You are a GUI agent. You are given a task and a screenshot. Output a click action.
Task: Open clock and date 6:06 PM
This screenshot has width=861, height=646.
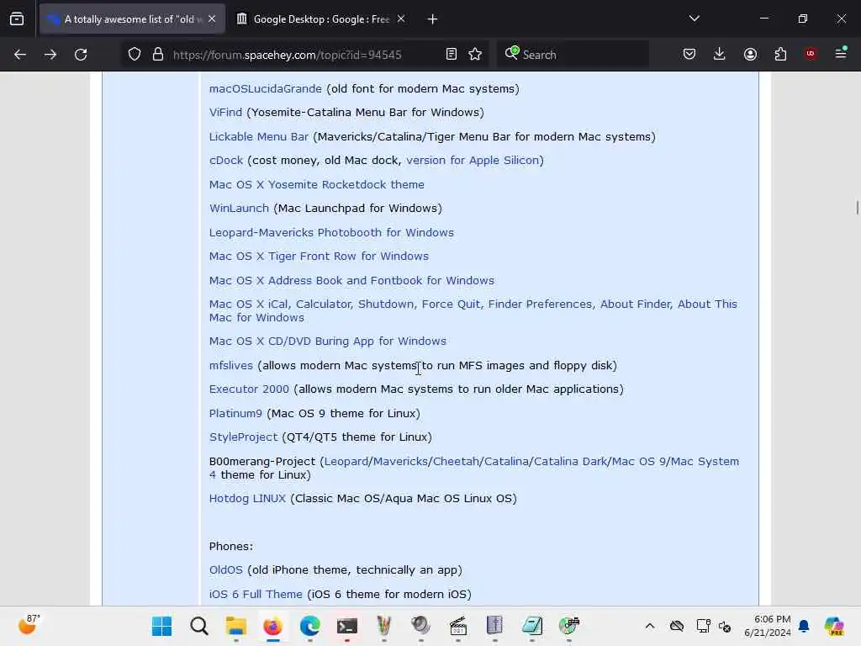[767, 626]
